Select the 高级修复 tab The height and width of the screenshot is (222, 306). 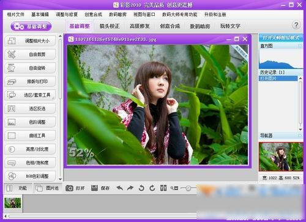click(140, 26)
